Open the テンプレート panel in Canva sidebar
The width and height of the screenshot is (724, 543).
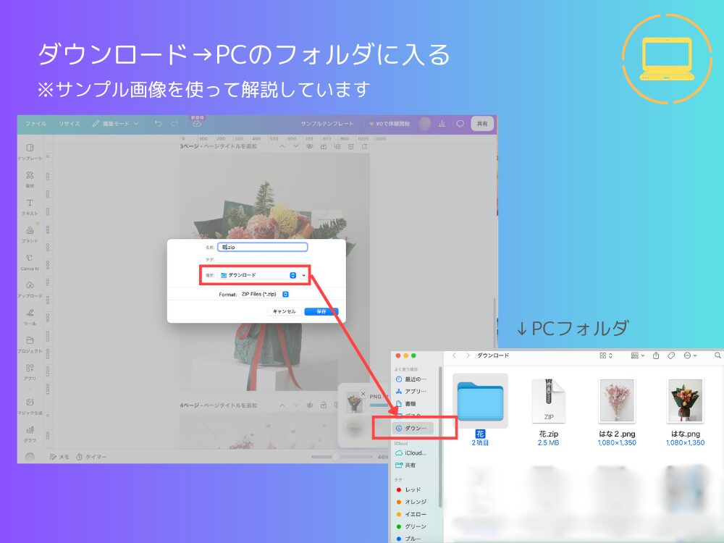[x=30, y=152]
